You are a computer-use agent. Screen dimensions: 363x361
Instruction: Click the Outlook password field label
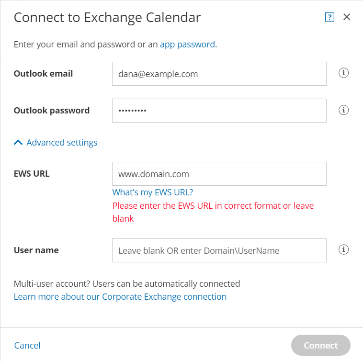point(51,111)
